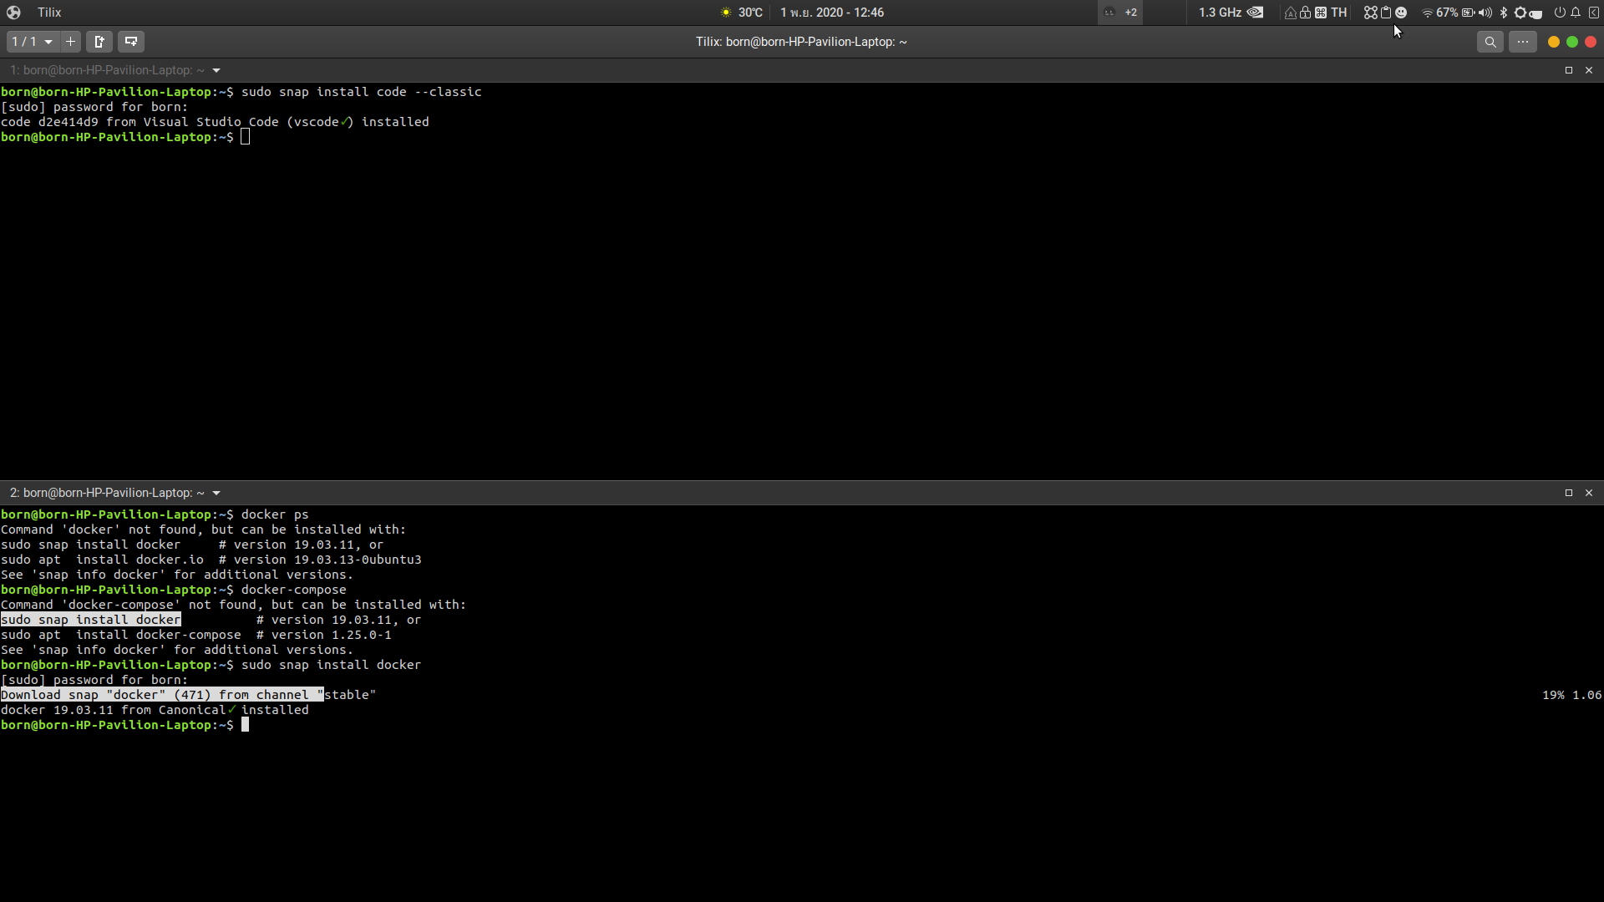Click the 67% battery indicator

point(1454,13)
